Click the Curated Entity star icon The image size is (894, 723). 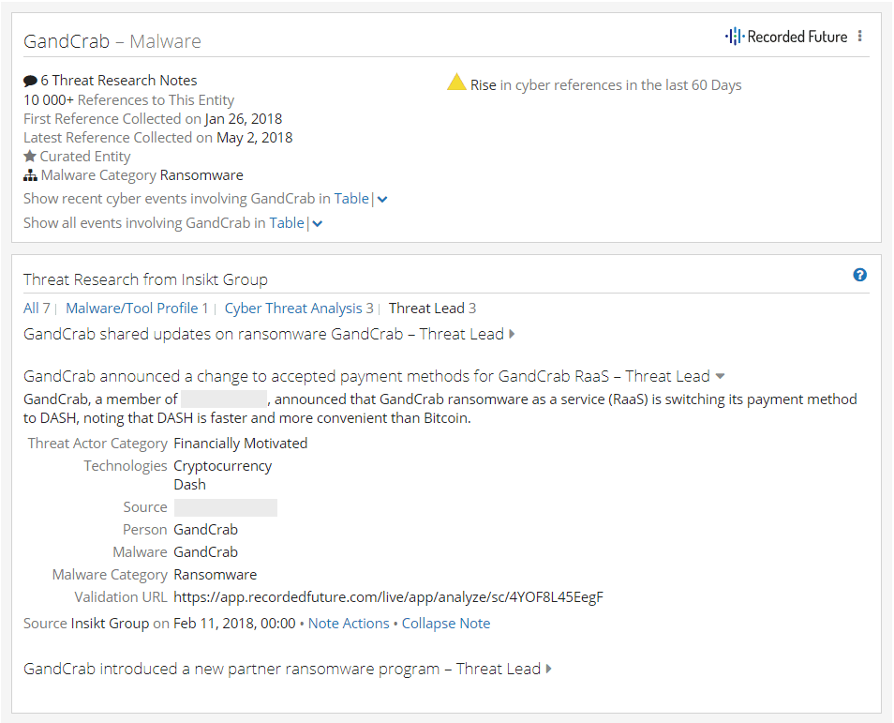pyautogui.click(x=30, y=156)
